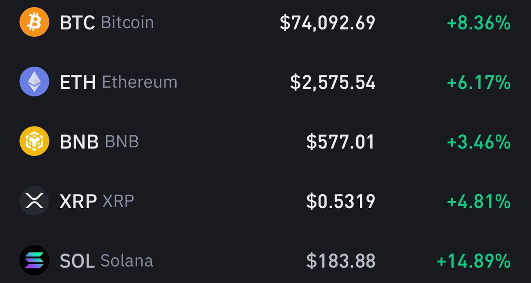Click the yellow BNB logo icon

(x=34, y=141)
